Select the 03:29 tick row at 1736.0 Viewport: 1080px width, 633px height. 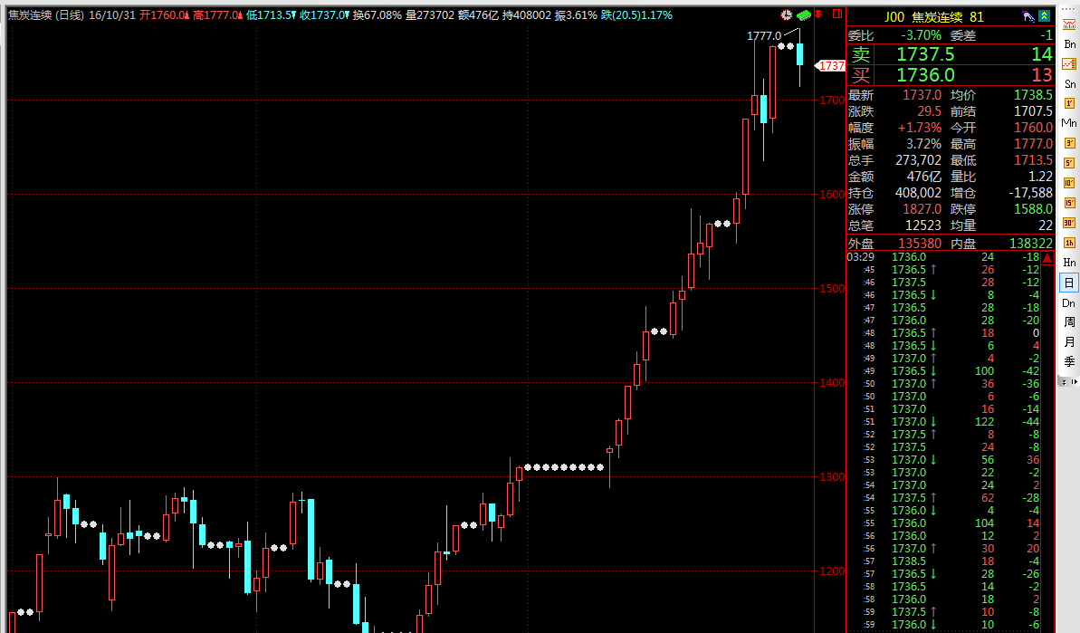tap(943, 257)
